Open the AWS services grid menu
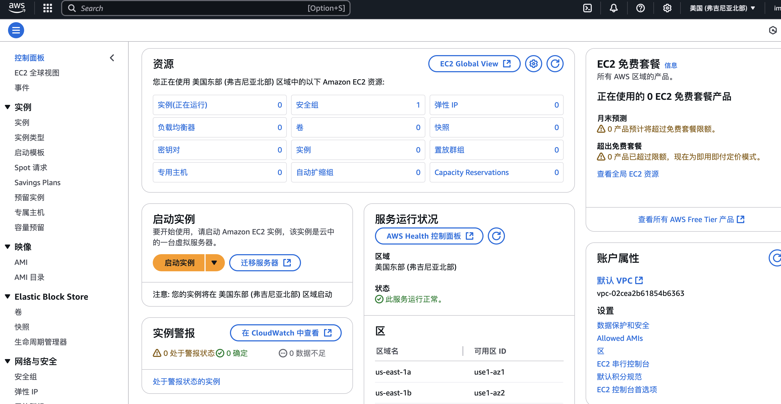The image size is (781, 404). (48, 8)
